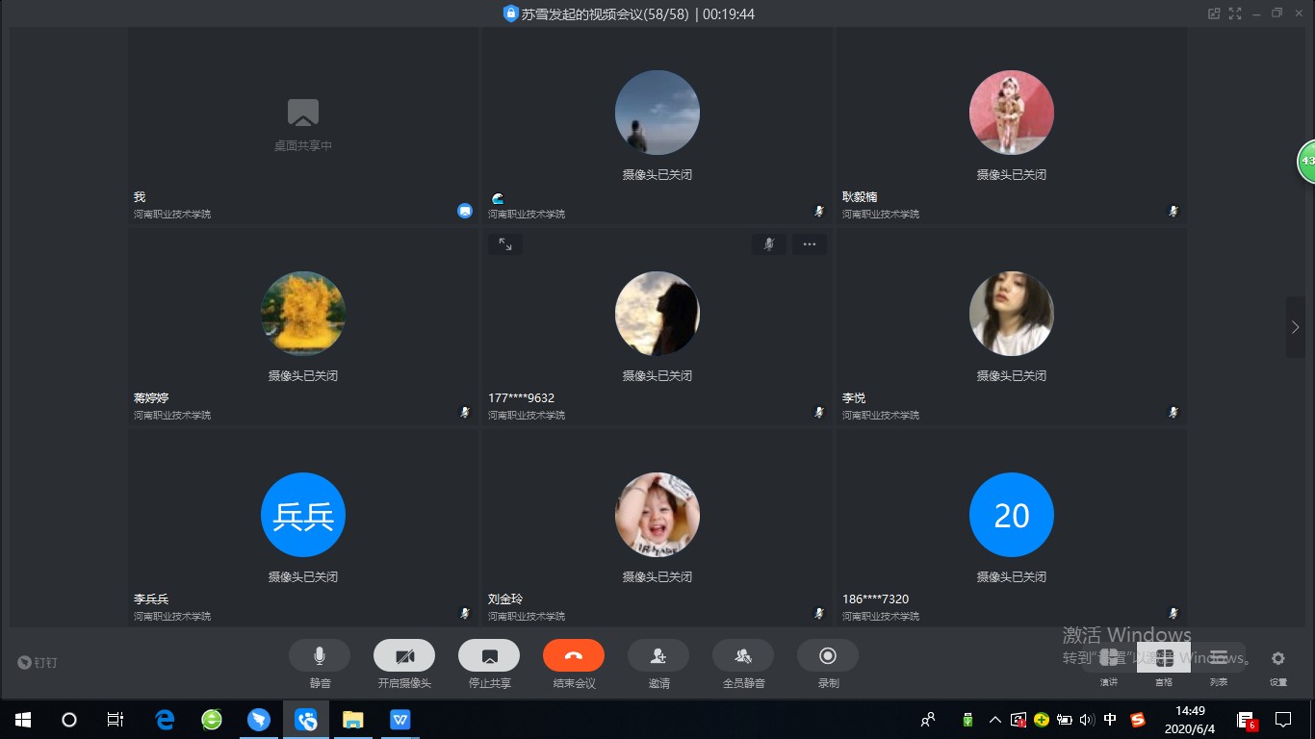The width and height of the screenshot is (1315, 739).
Task: Start recording with the 录制 button
Action: (x=827, y=656)
